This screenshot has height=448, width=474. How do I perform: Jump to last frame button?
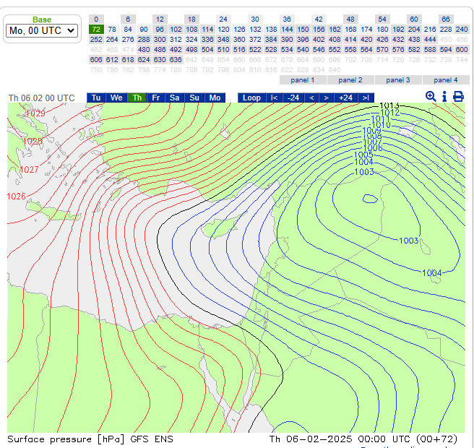366,98
